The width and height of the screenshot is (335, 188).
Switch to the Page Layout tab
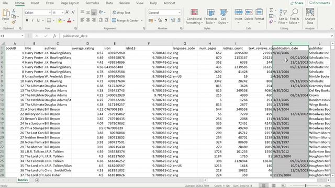(70, 3)
